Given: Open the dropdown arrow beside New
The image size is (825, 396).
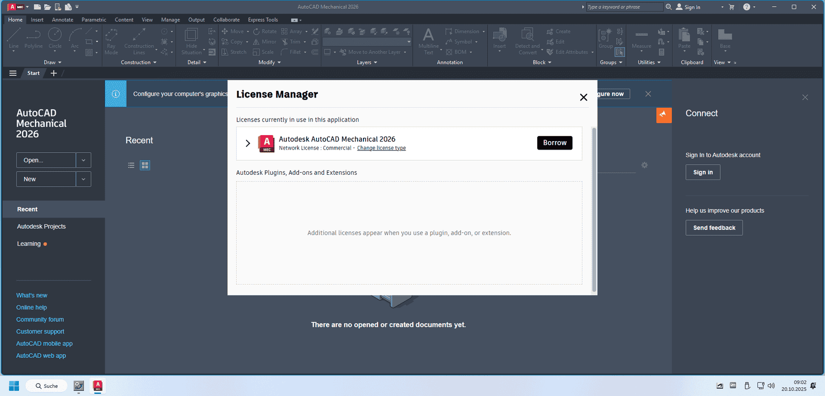Looking at the screenshot, I should [x=84, y=179].
